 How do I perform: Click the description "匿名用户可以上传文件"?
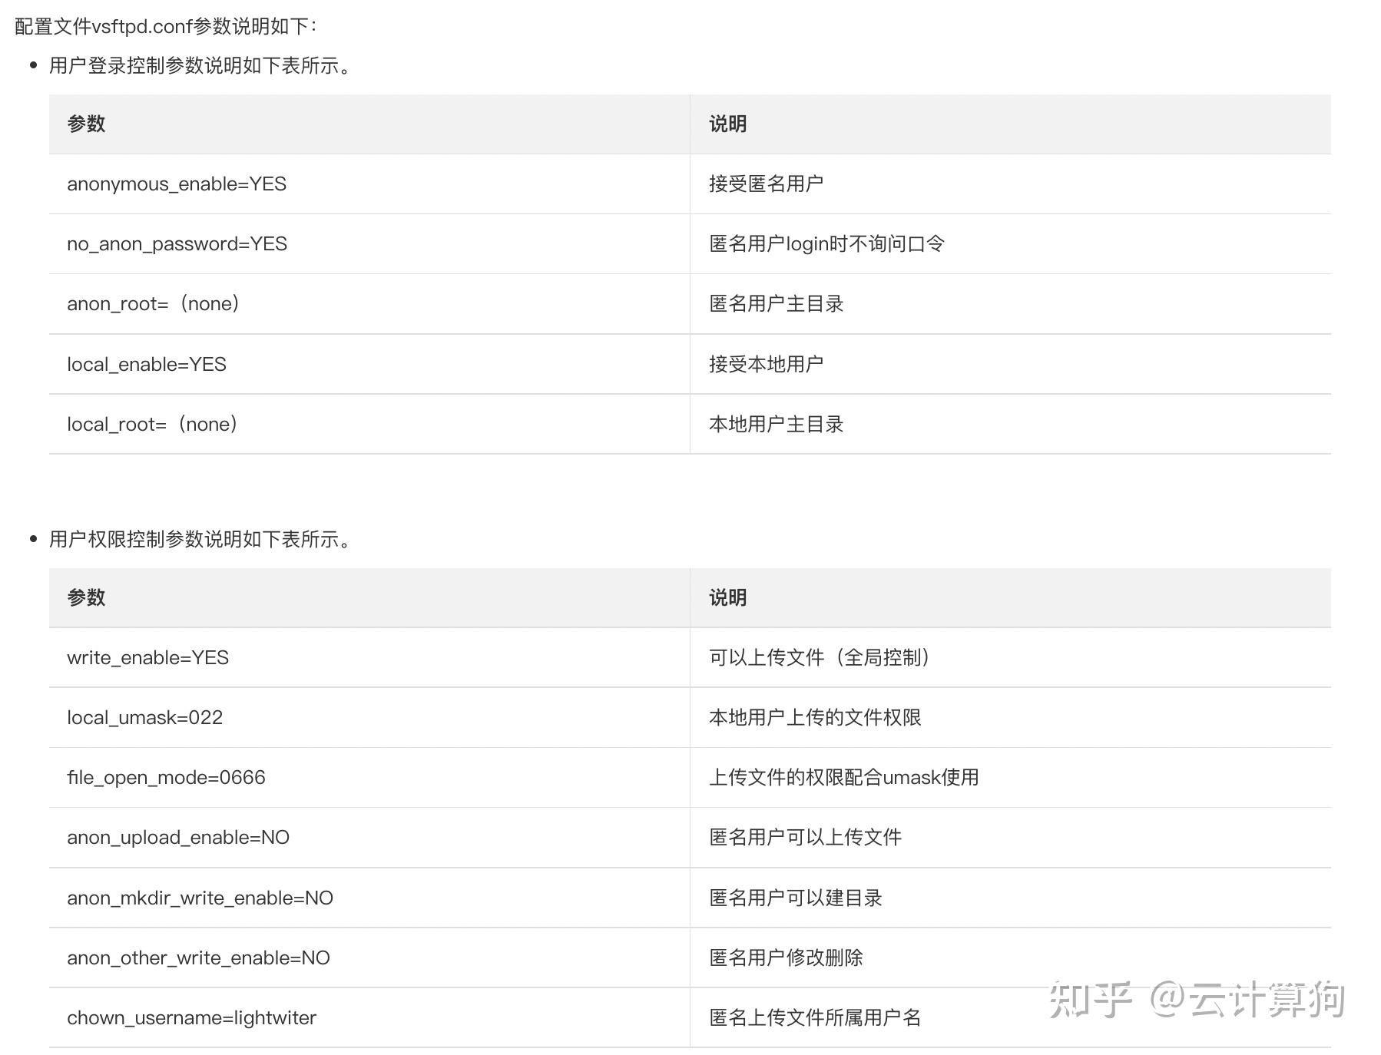coord(805,838)
